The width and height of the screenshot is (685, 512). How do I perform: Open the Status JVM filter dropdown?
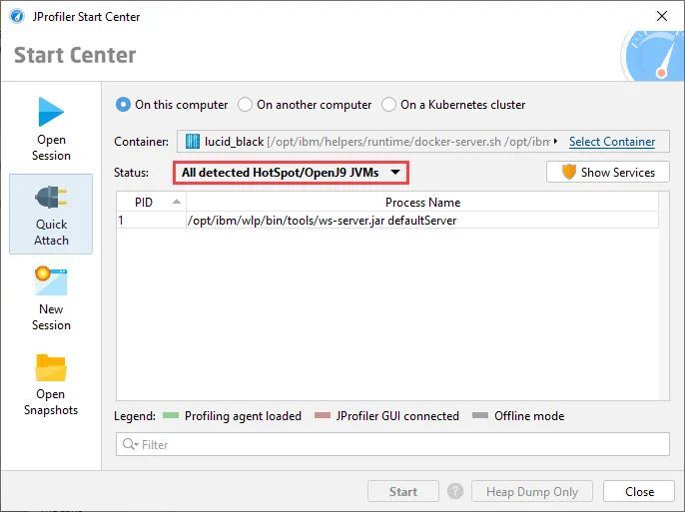coord(291,173)
